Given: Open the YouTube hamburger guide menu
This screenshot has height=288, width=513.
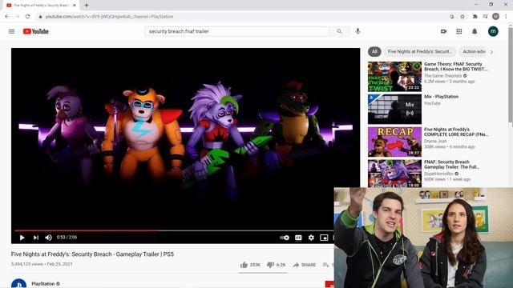Looking at the screenshot, I should tap(12, 31).
